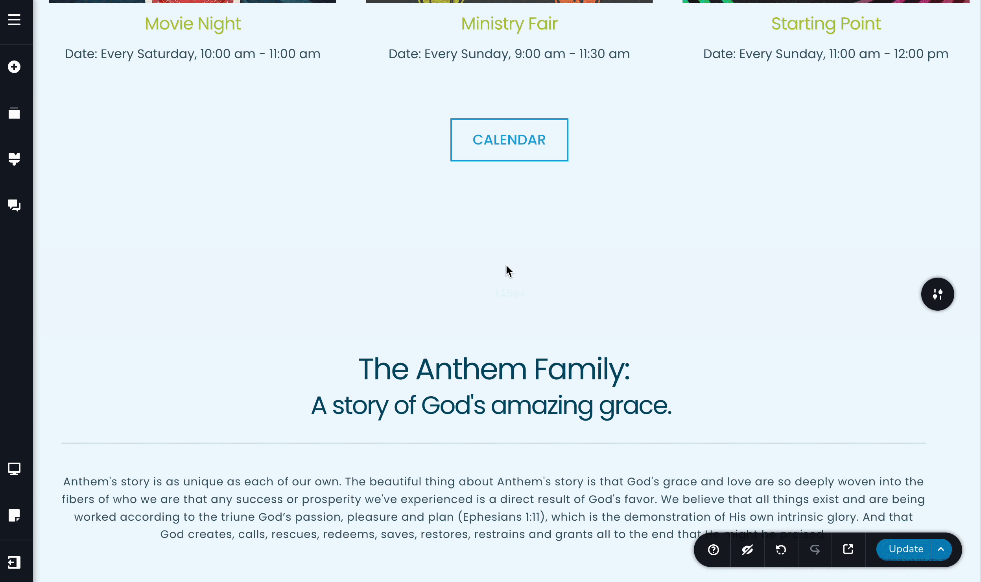Toggle the floating widget settings button

[938, 294]
